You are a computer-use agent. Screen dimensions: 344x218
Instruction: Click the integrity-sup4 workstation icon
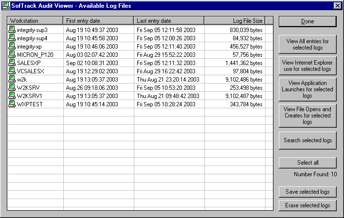pyautogui.click(x=12, y=38)
